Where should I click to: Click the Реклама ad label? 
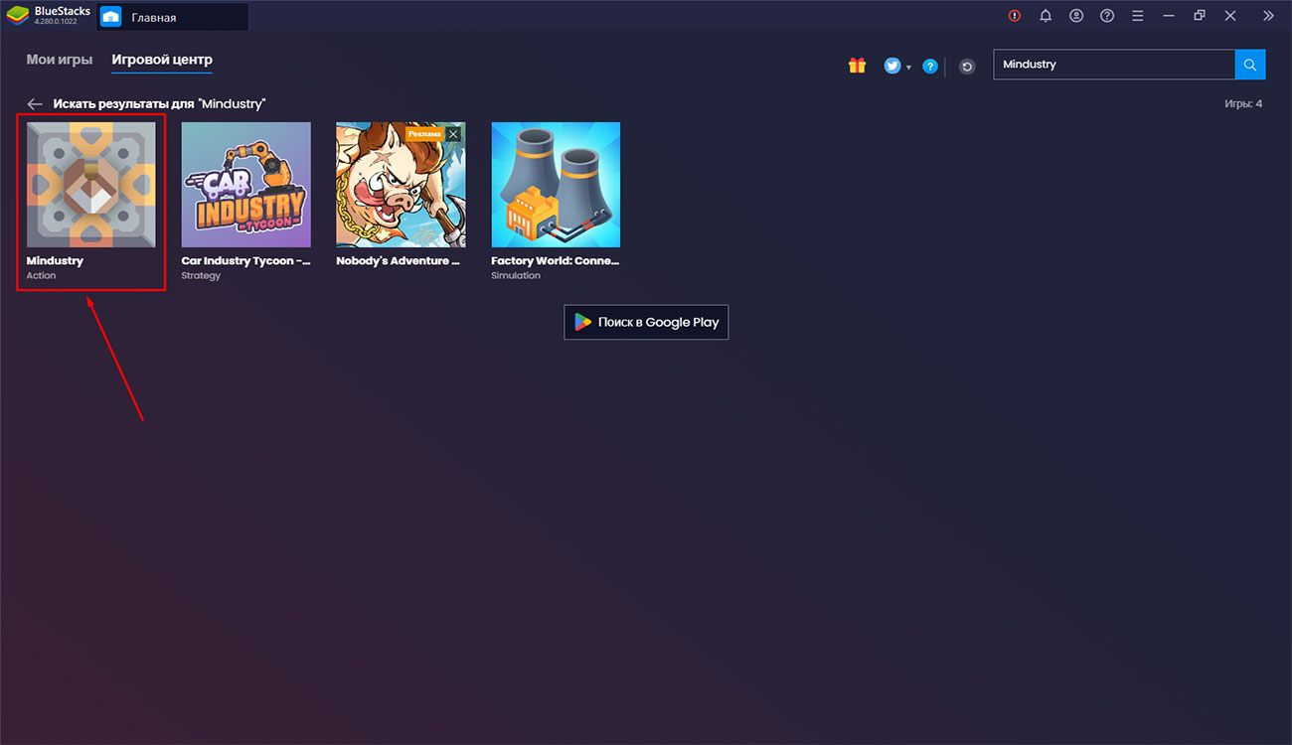pos(424,133)
